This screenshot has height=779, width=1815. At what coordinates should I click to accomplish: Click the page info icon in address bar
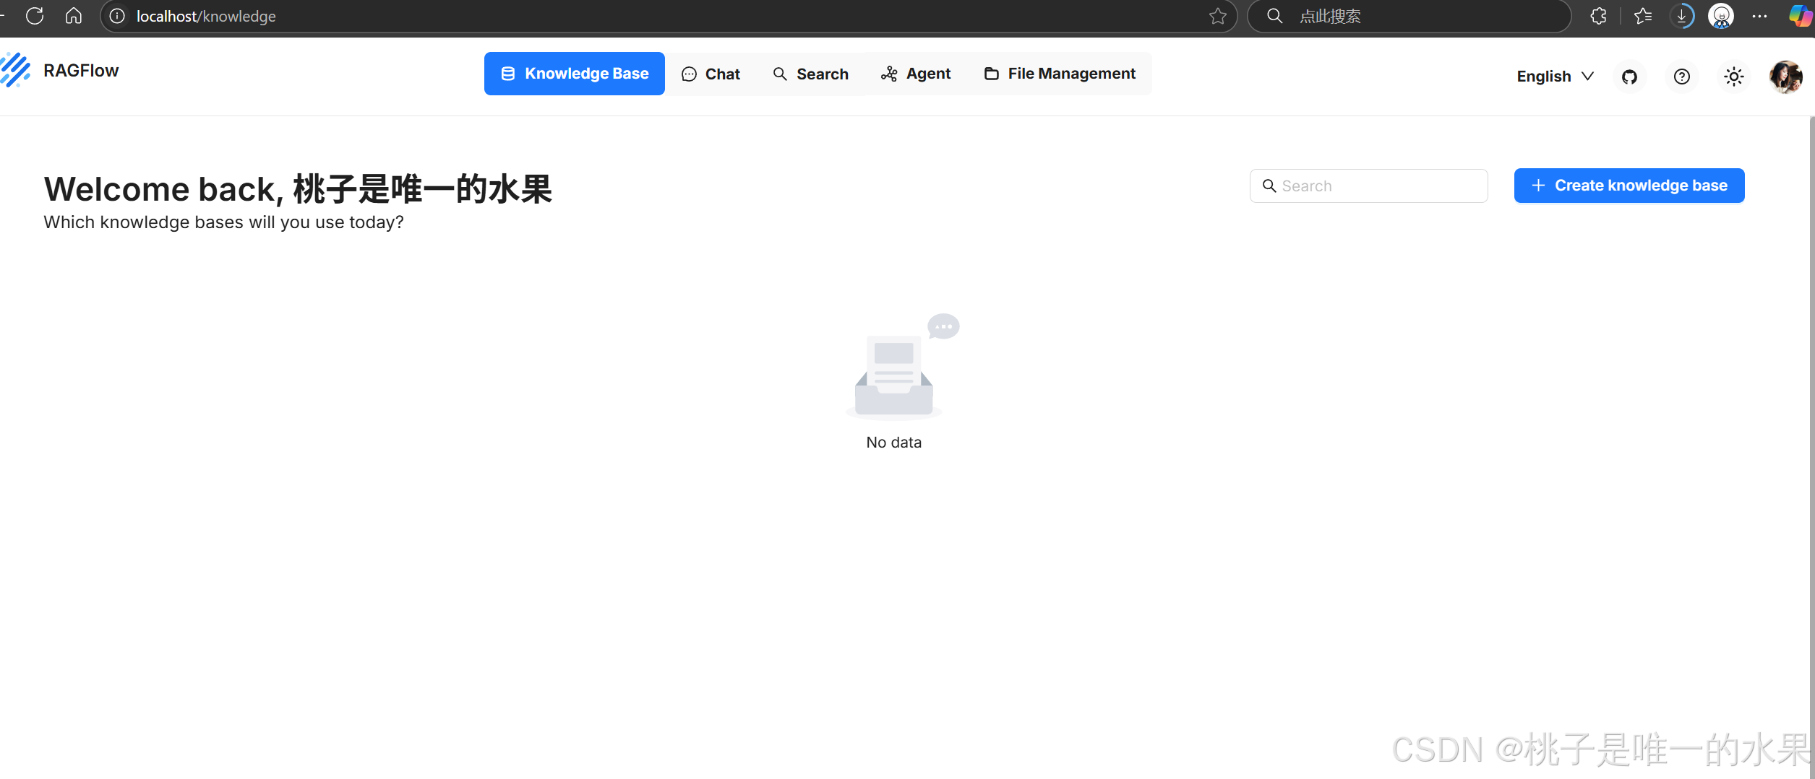pos(116,16)
